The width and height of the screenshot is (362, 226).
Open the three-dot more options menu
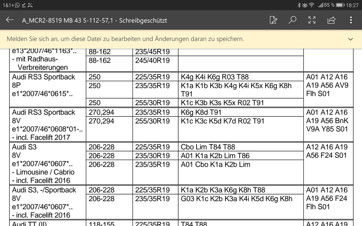351,20
